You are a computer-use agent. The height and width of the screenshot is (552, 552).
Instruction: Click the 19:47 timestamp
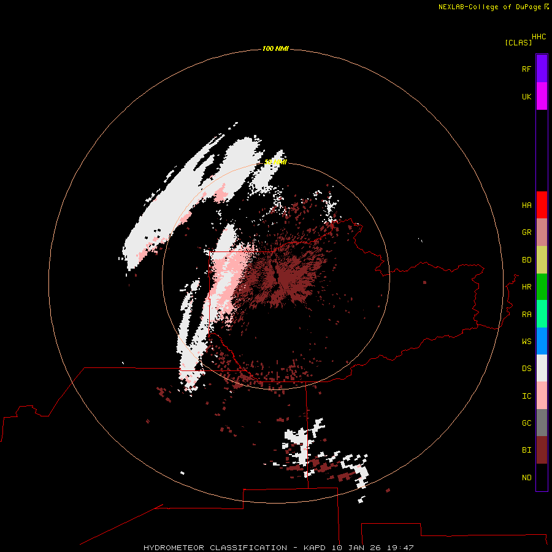(400, 548)
